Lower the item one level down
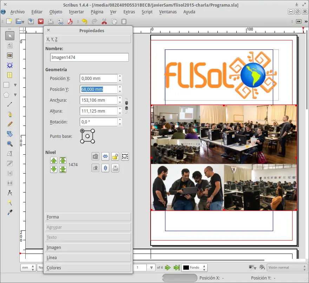The height and width of the screenshot is (283, 309). [54, 169]
